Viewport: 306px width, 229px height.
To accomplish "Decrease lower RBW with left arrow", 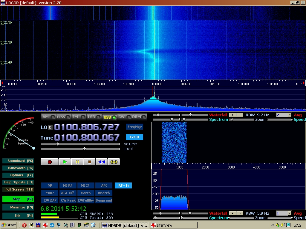I will coord(232,213).
